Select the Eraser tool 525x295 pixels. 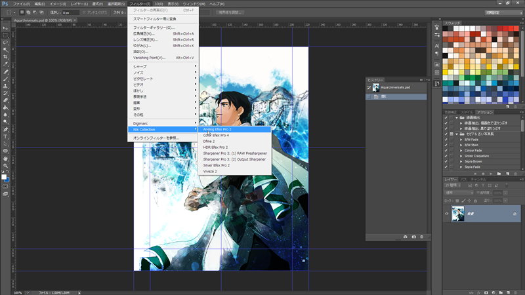coord(5,100)
